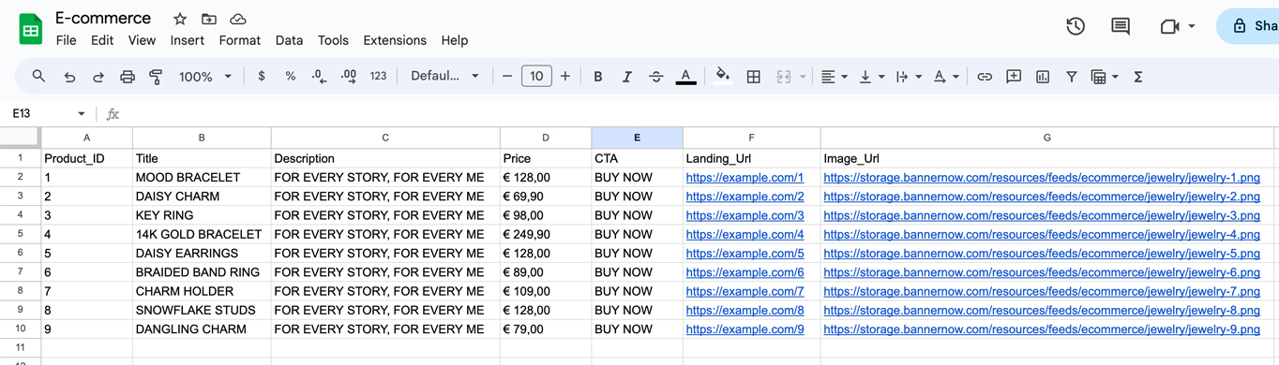Toggle italic formatting
Viewport: 1279px width, 365px height.
point(627,77)
